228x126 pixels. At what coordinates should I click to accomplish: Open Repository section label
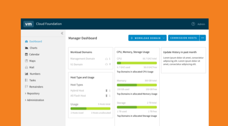coord(33,93)
